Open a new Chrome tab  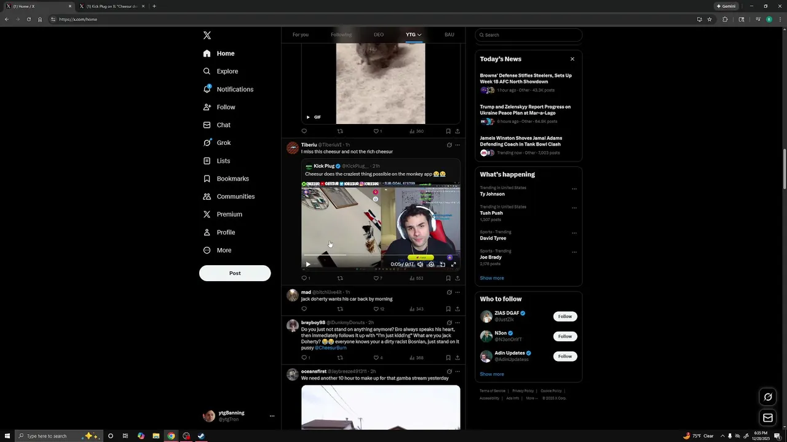pyautogui.click(x=154, y=6)
